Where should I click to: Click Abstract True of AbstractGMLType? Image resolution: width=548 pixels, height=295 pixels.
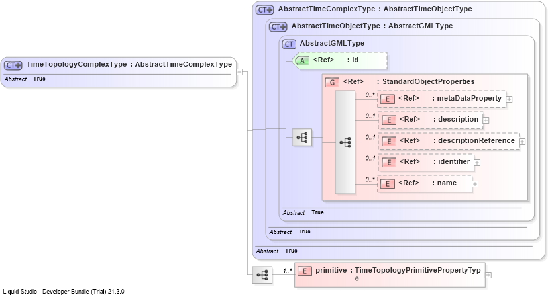point(303,213)
